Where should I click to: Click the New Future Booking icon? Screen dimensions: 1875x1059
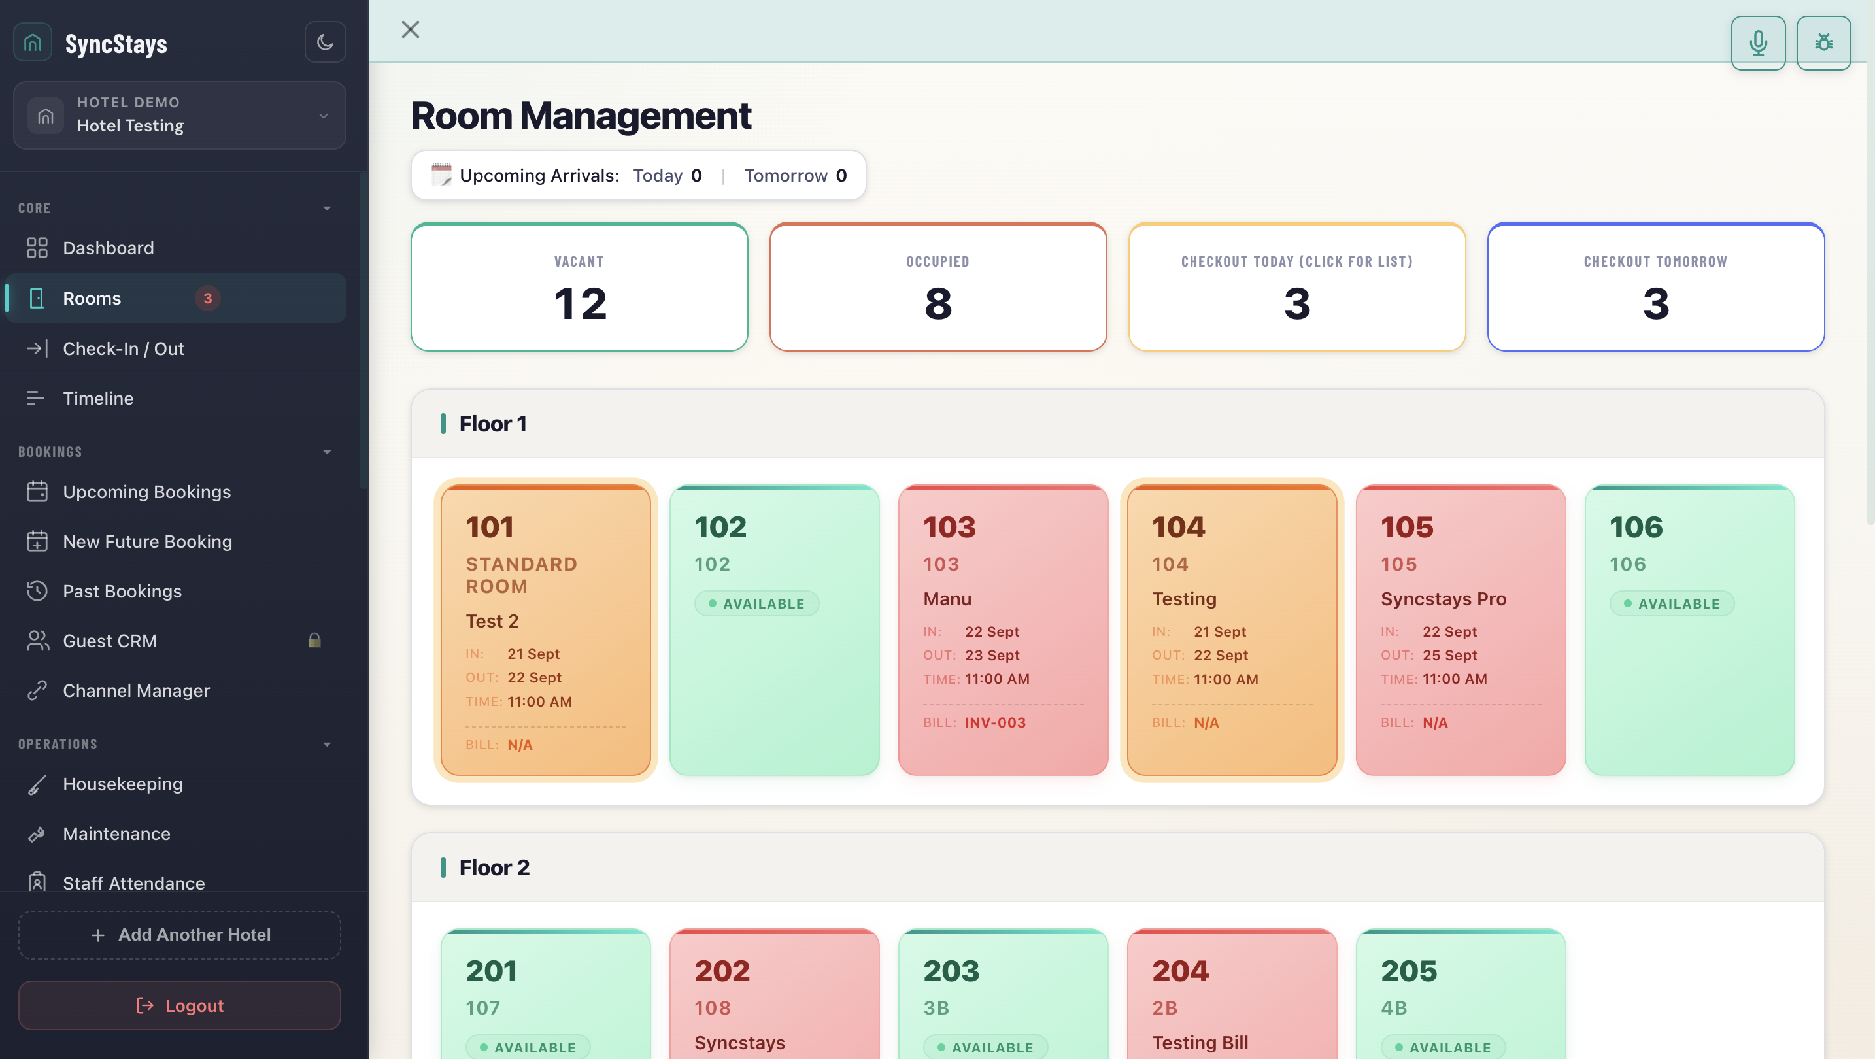37,541
